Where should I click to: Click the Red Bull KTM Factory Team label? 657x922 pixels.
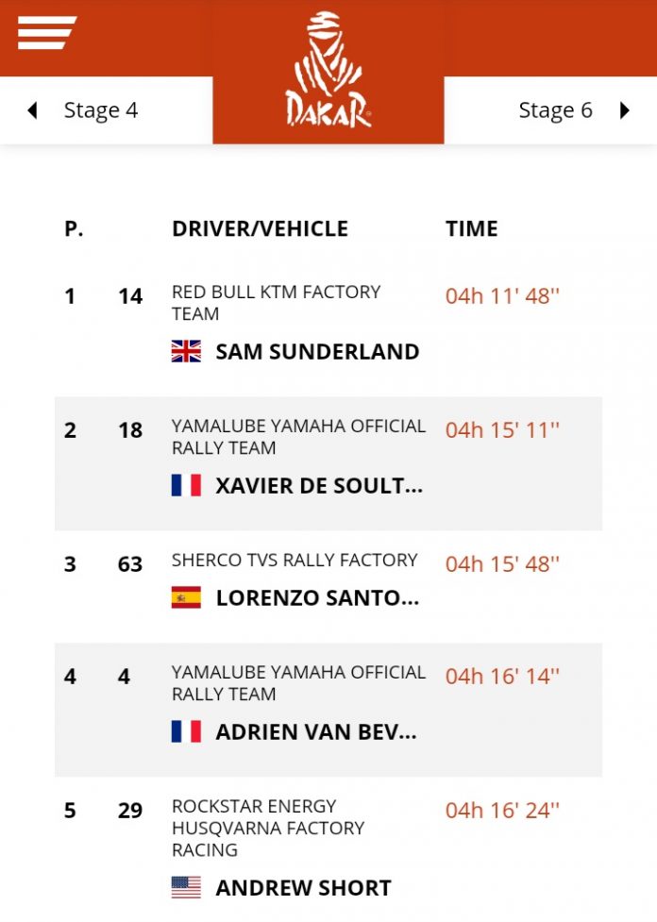[x=276, y=303]
